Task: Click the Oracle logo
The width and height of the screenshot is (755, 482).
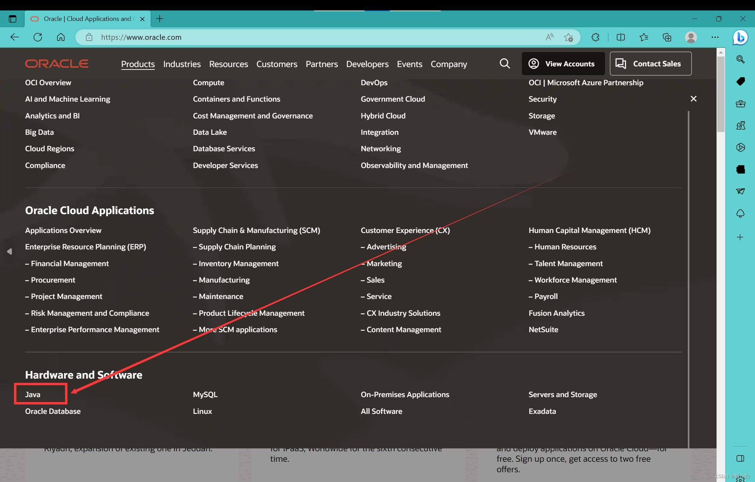Action: [x=57, y=64]
